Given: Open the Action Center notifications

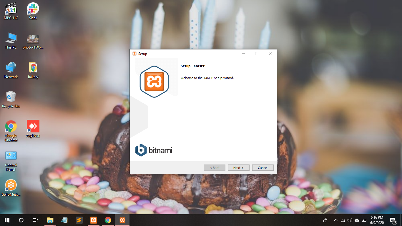Looking at the screenshot, I should tap(393, 220).
